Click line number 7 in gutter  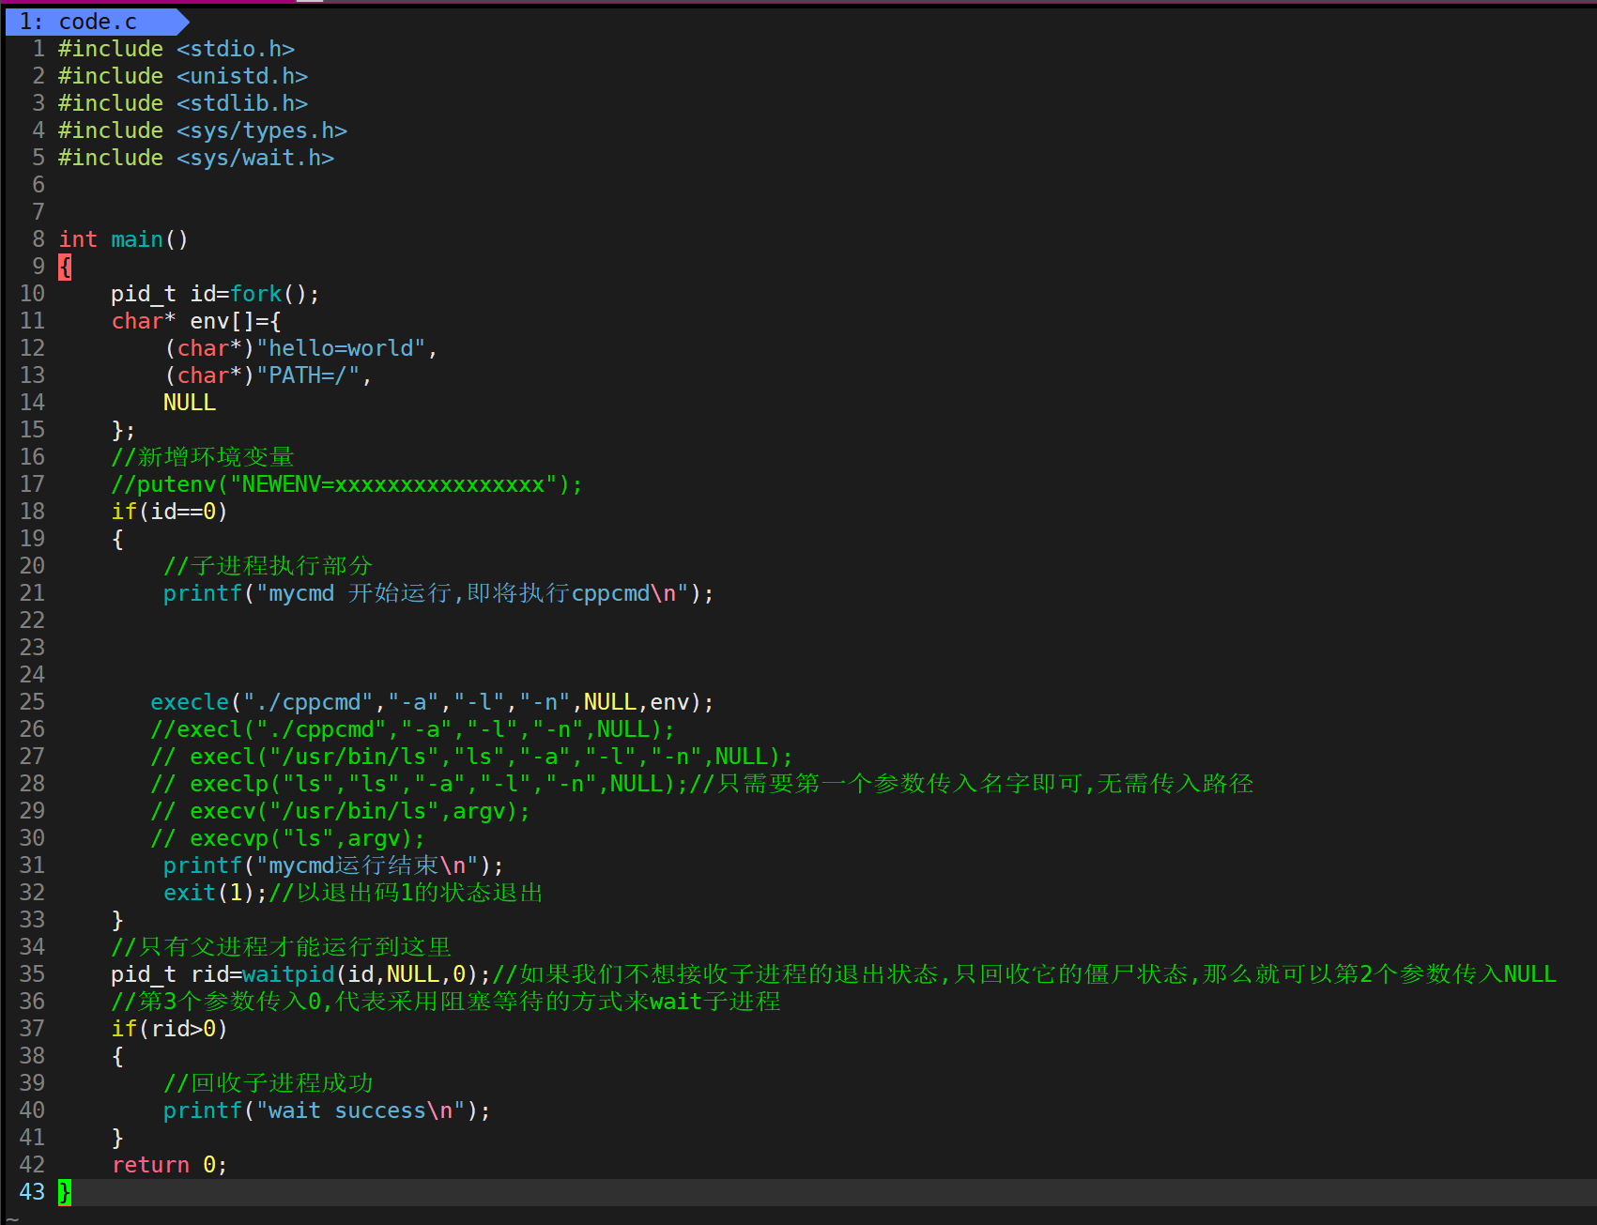pos(38,212)
